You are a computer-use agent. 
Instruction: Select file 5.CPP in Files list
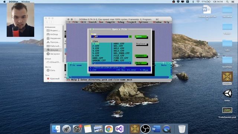pyautogui.click(x=96, y=53)
